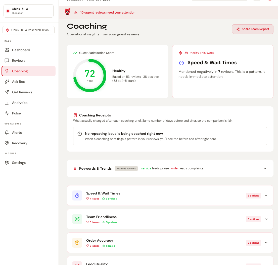Click the 7 issues count under Speed & Wait Times

click(x=93, y=198)
